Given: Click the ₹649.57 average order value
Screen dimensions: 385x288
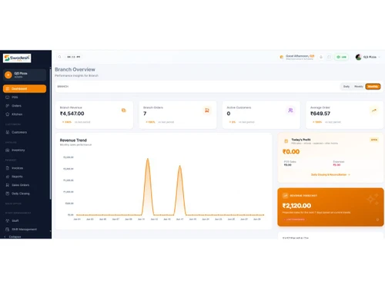Looking at the screenshot, I should [x=320, y=114].
